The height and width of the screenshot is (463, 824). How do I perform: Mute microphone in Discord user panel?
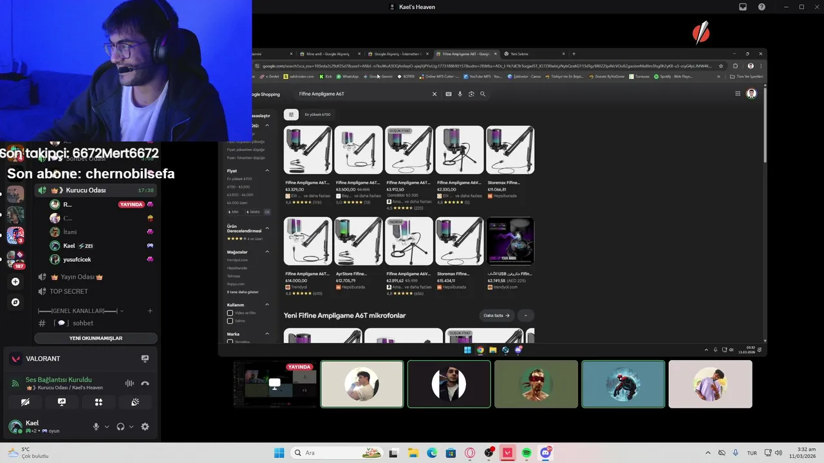click(x=96, y=426)
